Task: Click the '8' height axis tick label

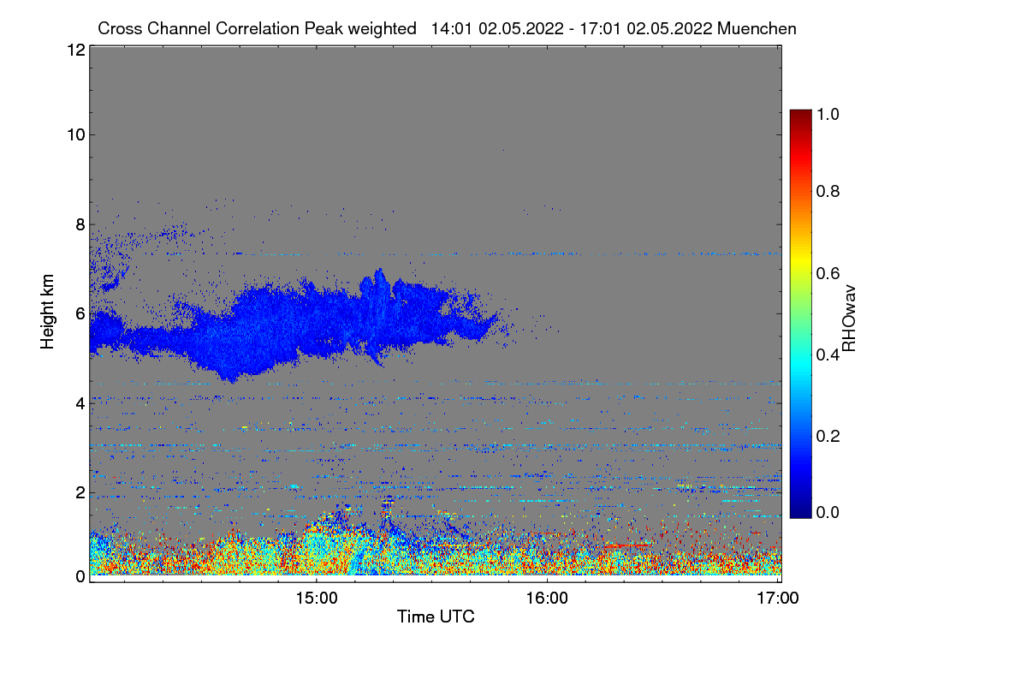Action: (80, 224)
